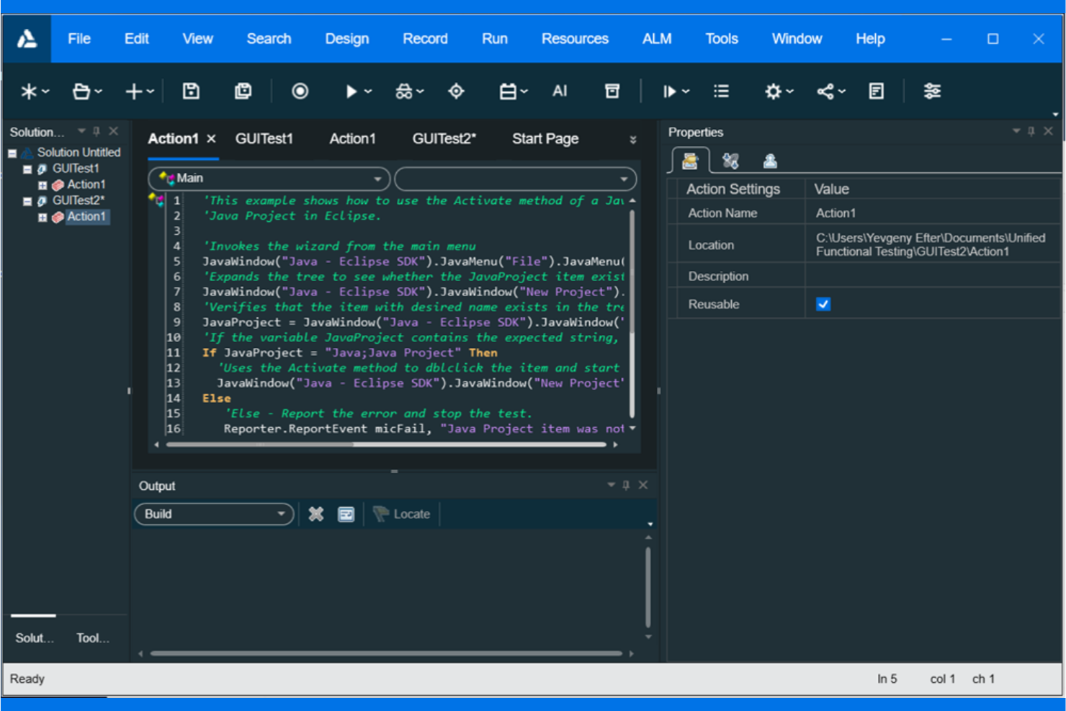1066x711 pixels.
Task: Click the archive box toolbar icon
Action: pos(612,91)
